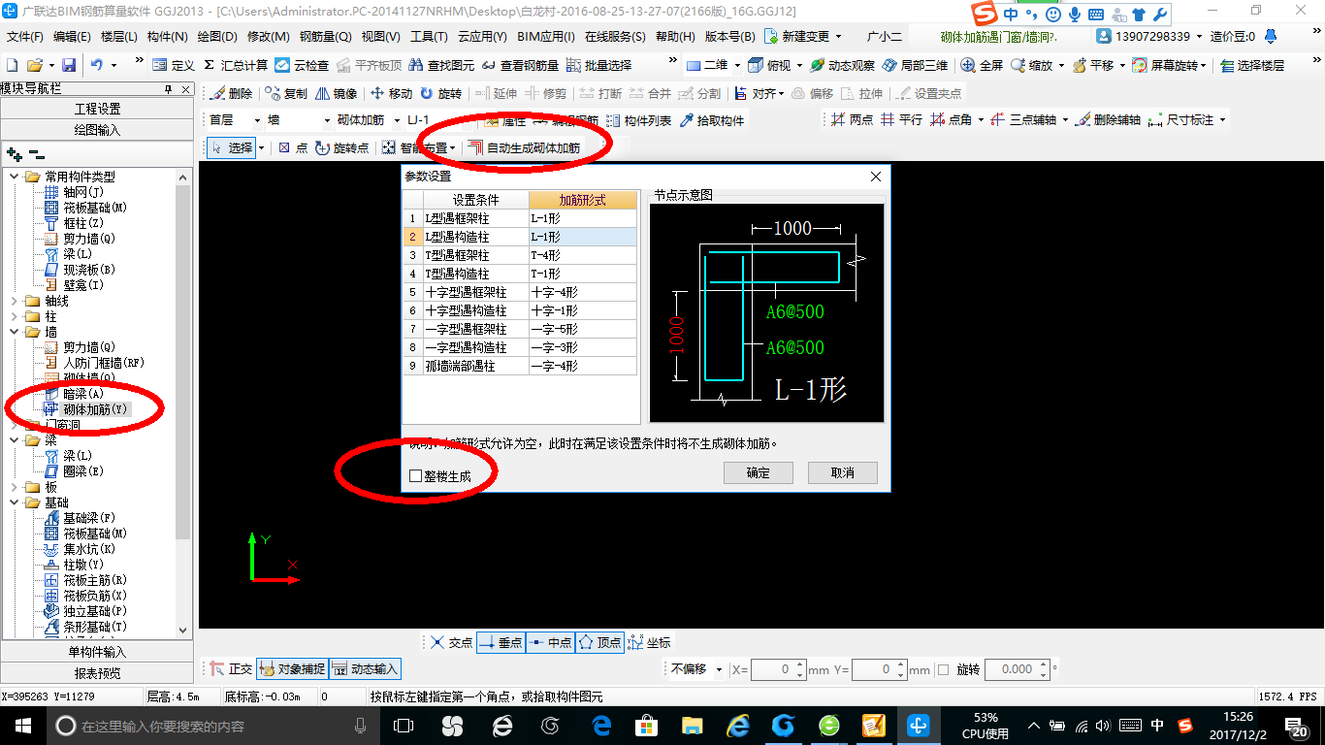This screenshot has width=1325, height=745.
Task: Confirm dialog with 确定 button
Action: pyautogui.click(x=759, y=472)
